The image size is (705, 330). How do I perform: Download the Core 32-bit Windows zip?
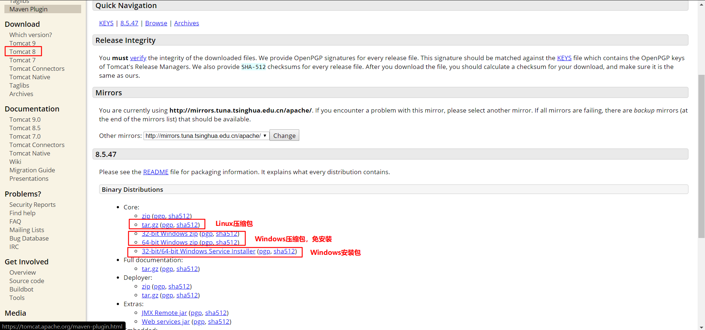[x=170, y=234]
